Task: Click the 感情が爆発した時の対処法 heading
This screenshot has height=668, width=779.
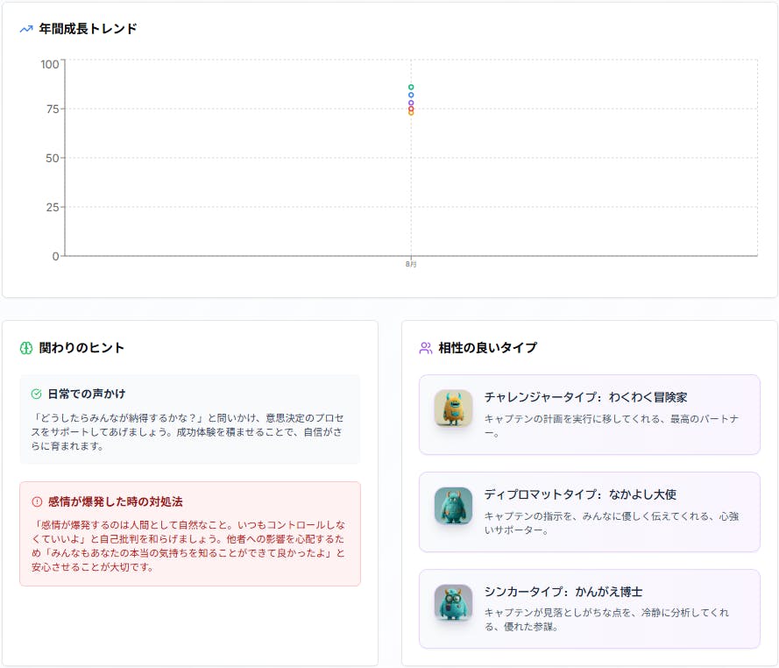Action: [x=115, y=501]
